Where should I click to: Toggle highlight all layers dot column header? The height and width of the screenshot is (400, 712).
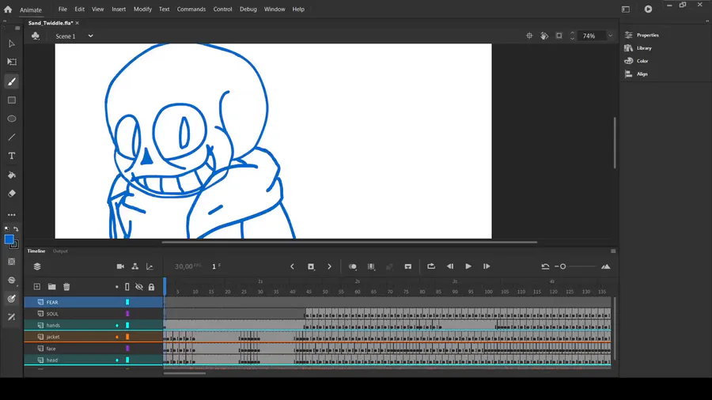117,287
